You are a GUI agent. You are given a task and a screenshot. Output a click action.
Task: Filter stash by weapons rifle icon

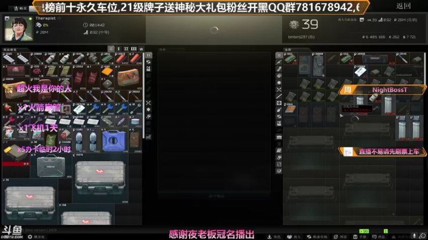pyautogui.click(x=279, y=62)
